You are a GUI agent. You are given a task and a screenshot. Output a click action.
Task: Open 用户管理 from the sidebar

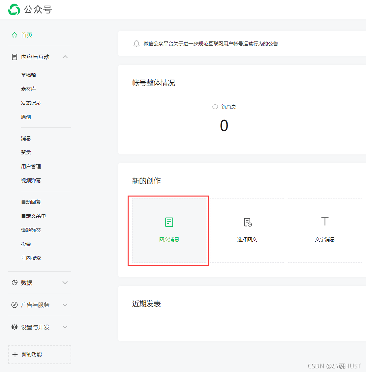point(31,167)
